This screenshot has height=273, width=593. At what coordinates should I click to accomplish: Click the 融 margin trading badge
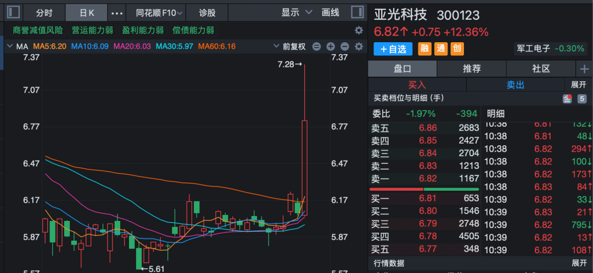[424, 49]
